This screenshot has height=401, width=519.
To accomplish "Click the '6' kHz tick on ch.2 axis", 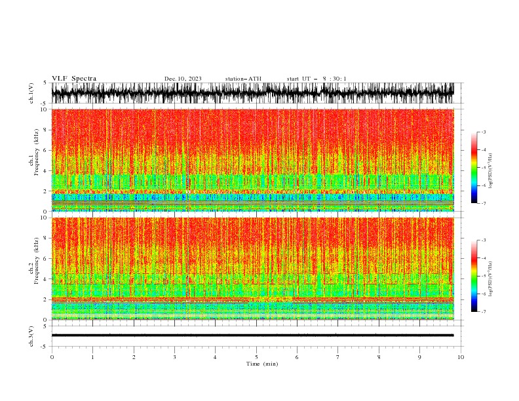I will (47, 258).
